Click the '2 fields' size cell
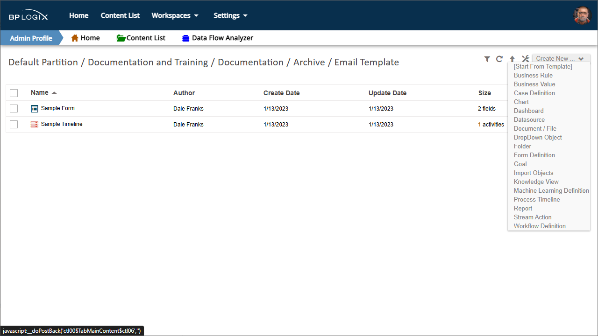This screenshot has width=598, height=336. (487, 109)
